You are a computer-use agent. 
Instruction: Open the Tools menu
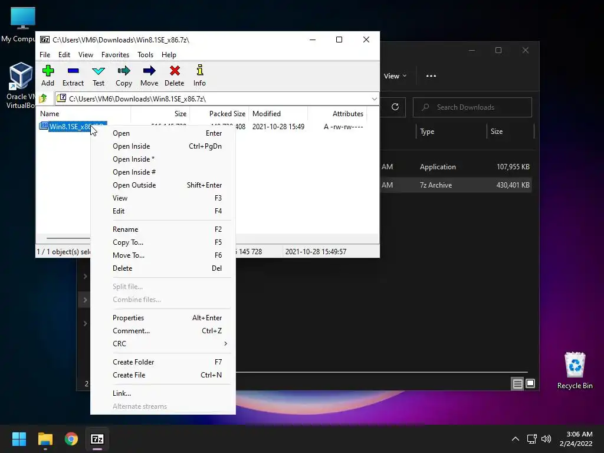145,55
